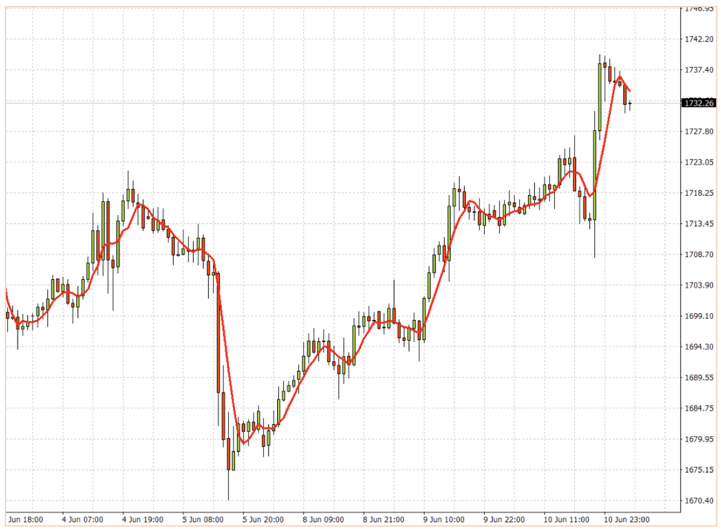Viewport: 721px width, 529px height.
Task: Click the 1679.95 price axis label
Action: [700, 439]
